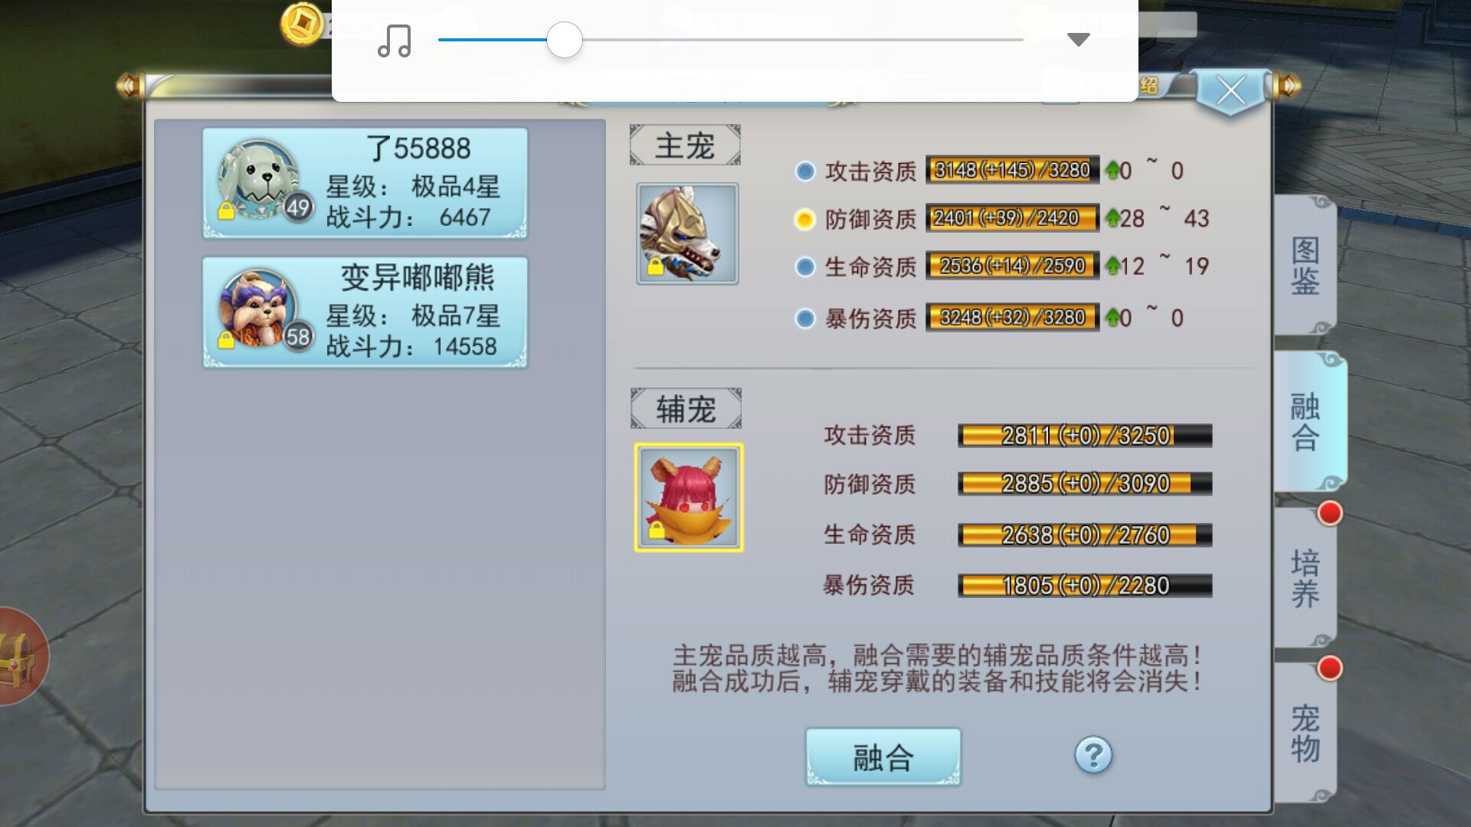Select the 防御资质 radio button

(804, 220)
